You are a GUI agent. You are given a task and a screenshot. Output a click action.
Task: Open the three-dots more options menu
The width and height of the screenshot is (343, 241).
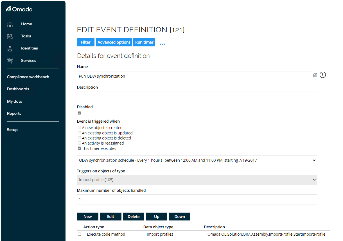pos(163,44)
